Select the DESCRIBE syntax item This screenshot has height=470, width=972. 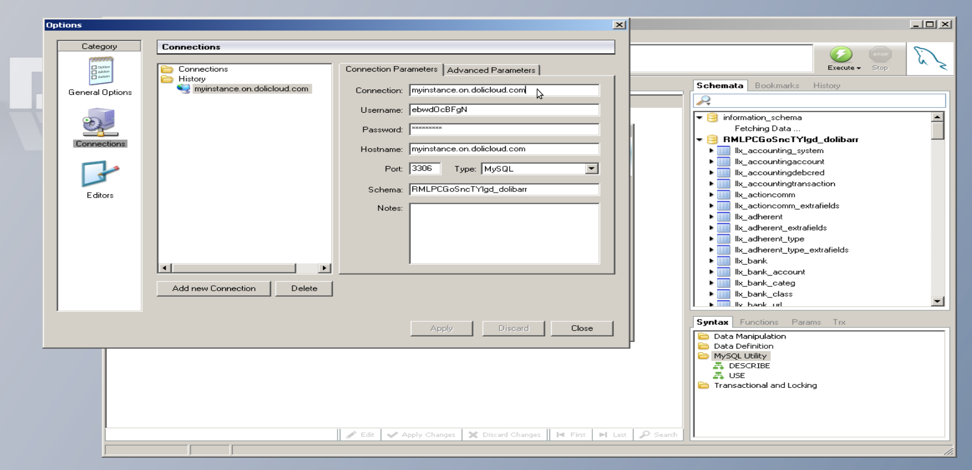point(749,366)
